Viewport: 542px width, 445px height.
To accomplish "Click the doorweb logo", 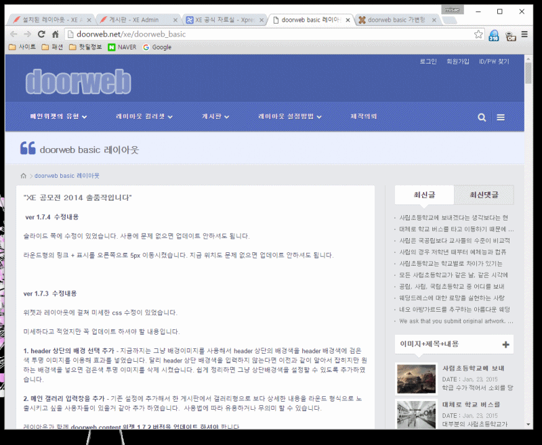I will [78, 82].
